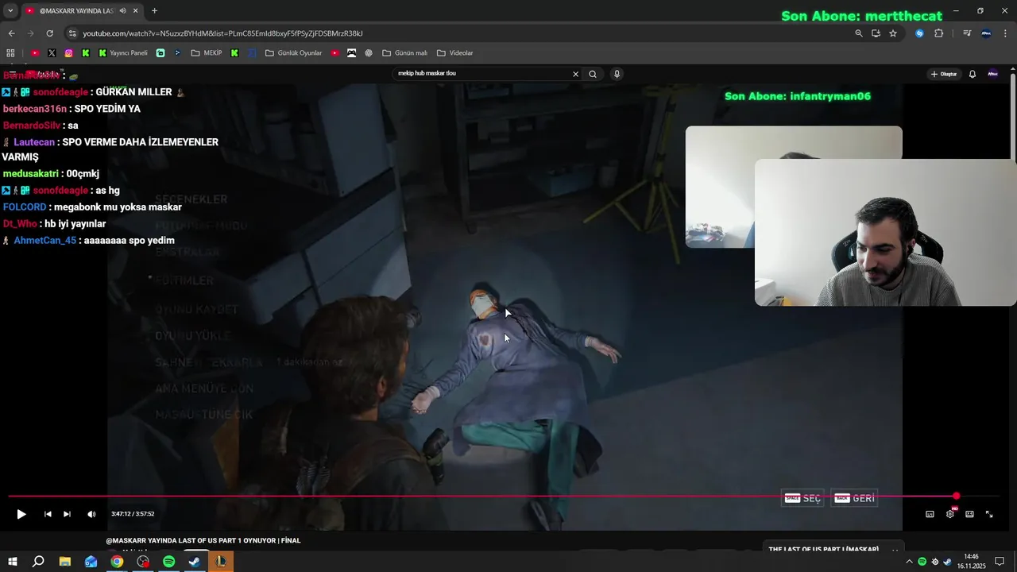Expand the Günün malı bookmark folder
The width and height of the screenshot is (1017, 572).
405,53
